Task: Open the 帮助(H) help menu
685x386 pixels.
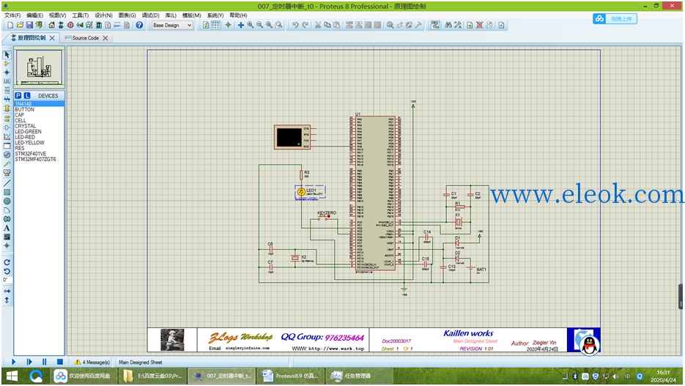Action: [x=239, y=15]
